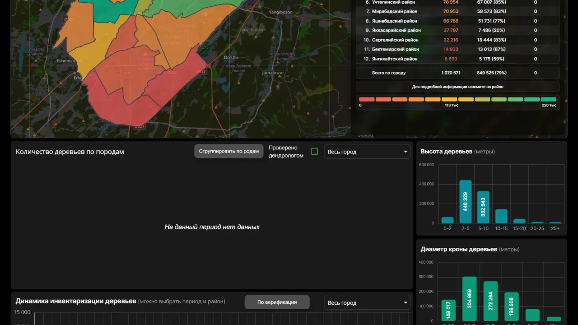The image size is (578, 325).
Task: Click 'По верификации' button
Action: 277,302
